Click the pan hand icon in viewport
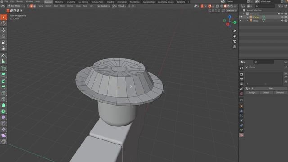The height and width of the screenshot is (162, 288). pyautogui.click(x=234, y=36)
